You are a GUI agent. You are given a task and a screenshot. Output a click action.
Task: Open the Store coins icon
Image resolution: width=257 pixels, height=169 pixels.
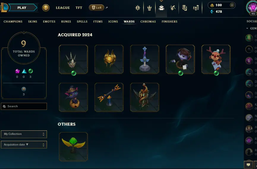(196, 8)
